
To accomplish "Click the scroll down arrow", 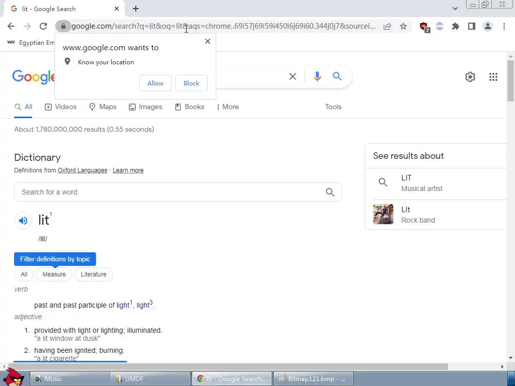I will [510, 358].
